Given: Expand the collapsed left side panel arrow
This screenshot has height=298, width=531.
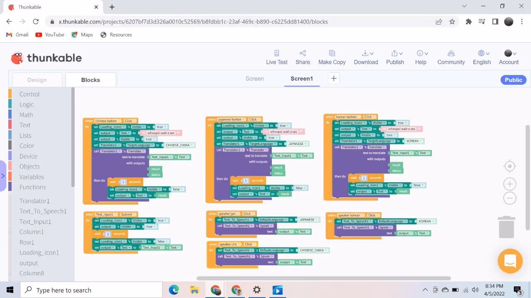Looking at the screenshot, I should [x=3, y=176].
